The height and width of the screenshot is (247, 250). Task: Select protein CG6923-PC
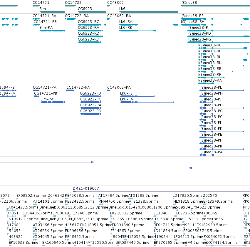[x=90, y=99]
